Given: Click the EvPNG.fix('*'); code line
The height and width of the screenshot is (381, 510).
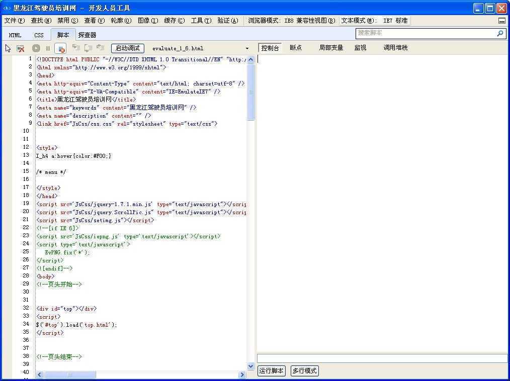Looking at the screenshot, I should pos(67,253).
